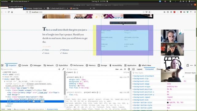This screenshot has height=111, width=197.
Task: Expand the background-image computed property
Action: pyautogui.click(x=133, y=84)
